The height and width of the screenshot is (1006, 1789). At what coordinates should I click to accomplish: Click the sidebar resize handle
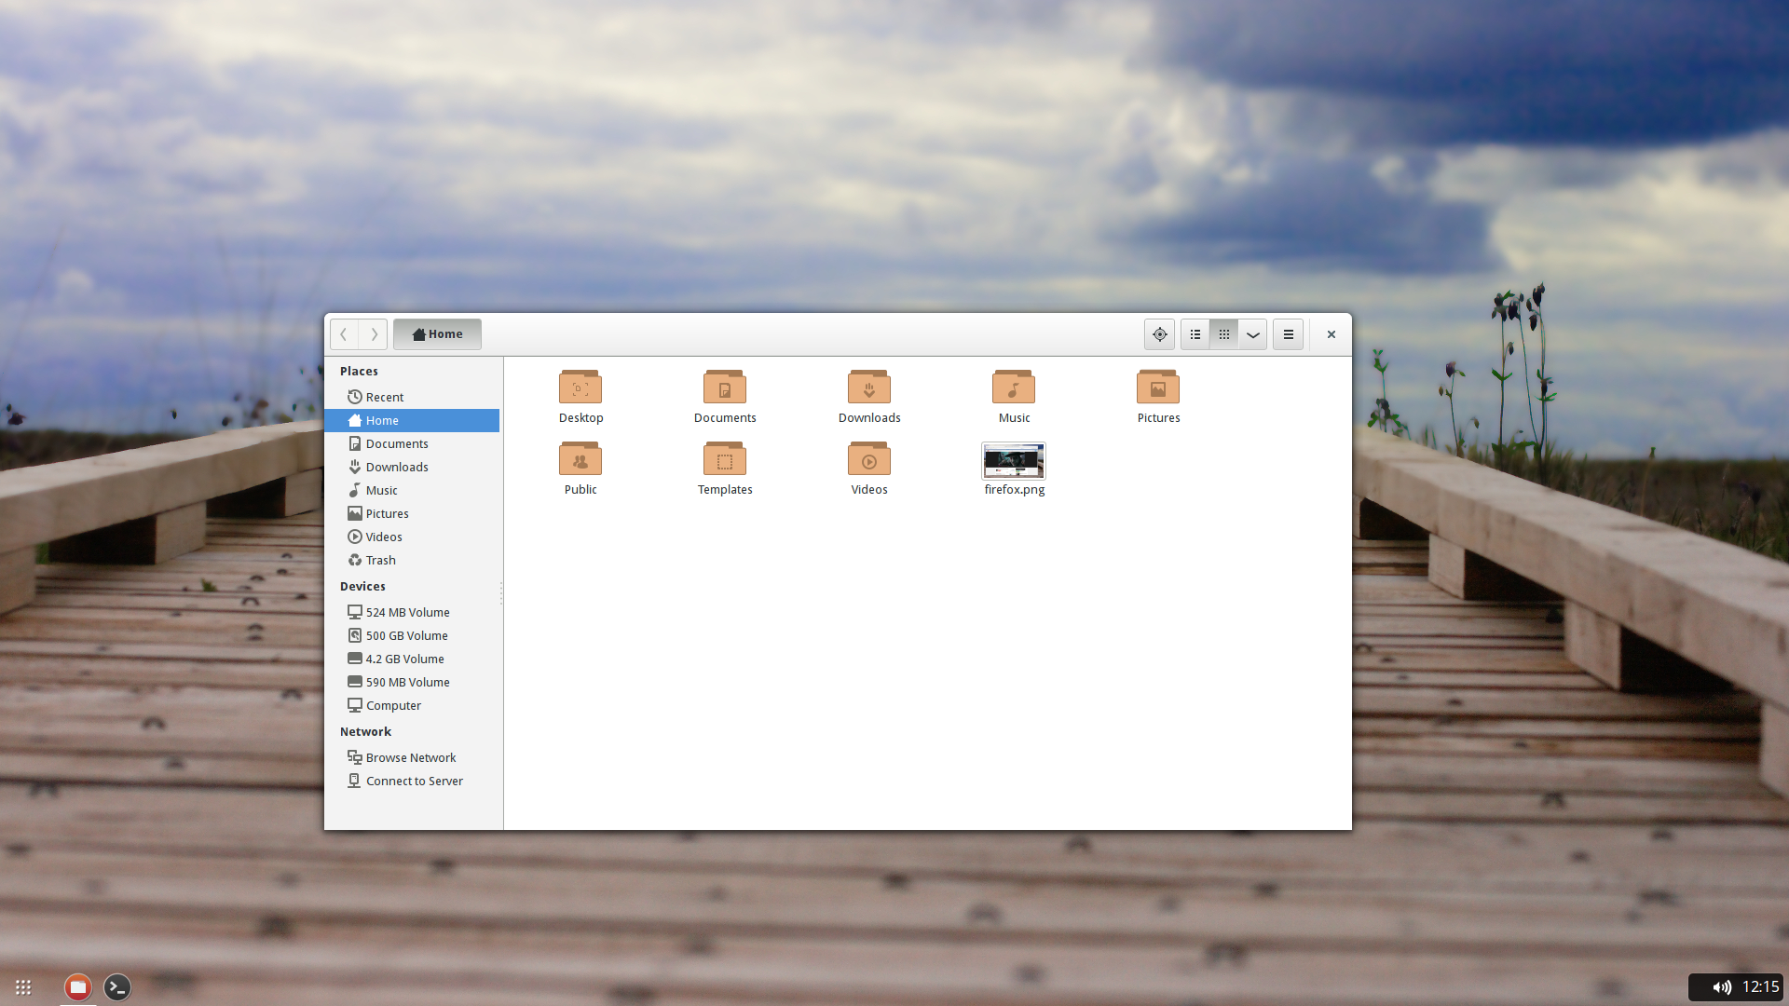[501, 593]
